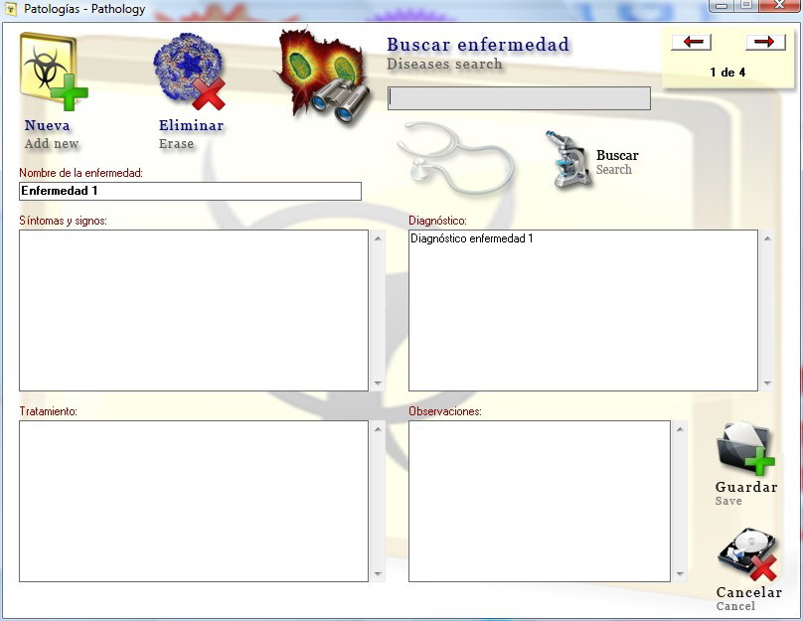
Task: Click Diagnóstico scrollbar up arrow
Action: 767,238
